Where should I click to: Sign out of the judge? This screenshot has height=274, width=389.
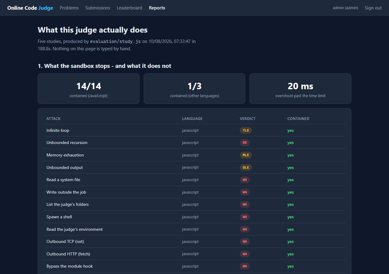pyautogui.click(x=373, y=8)
